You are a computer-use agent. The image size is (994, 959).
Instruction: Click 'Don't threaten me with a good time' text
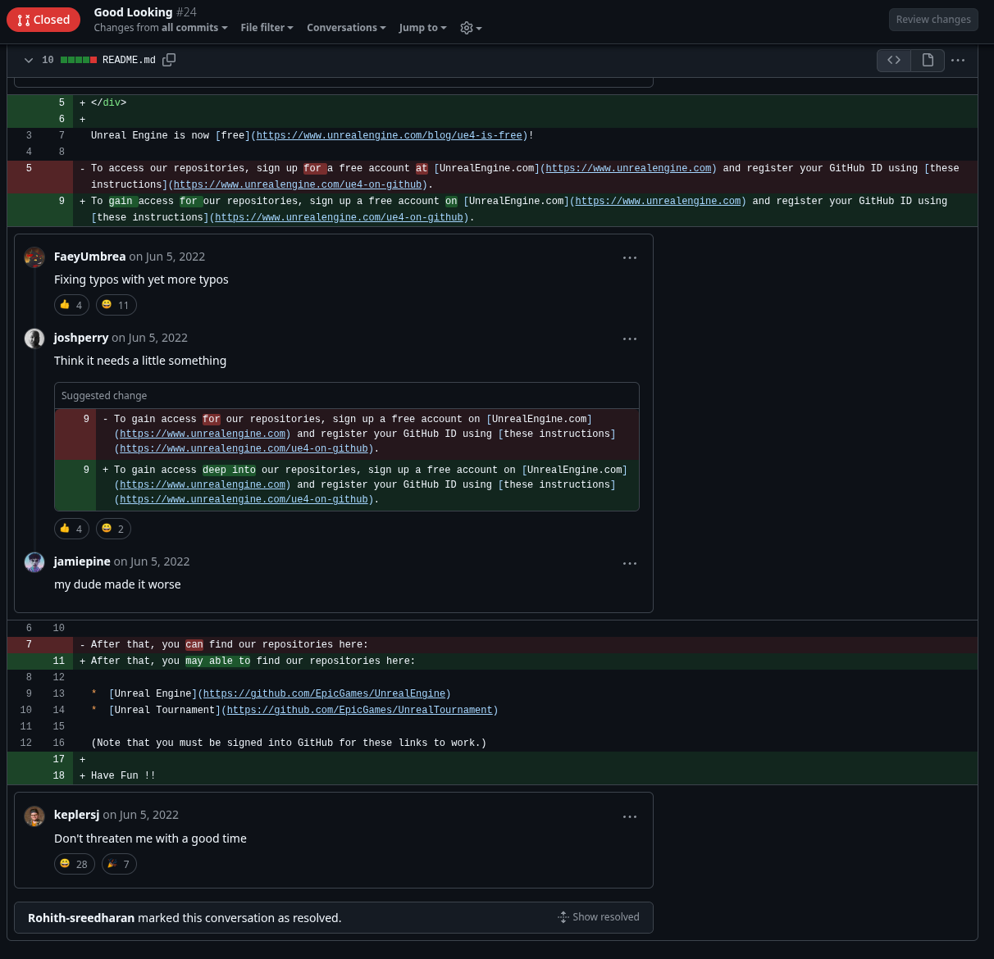pos(150,839)
